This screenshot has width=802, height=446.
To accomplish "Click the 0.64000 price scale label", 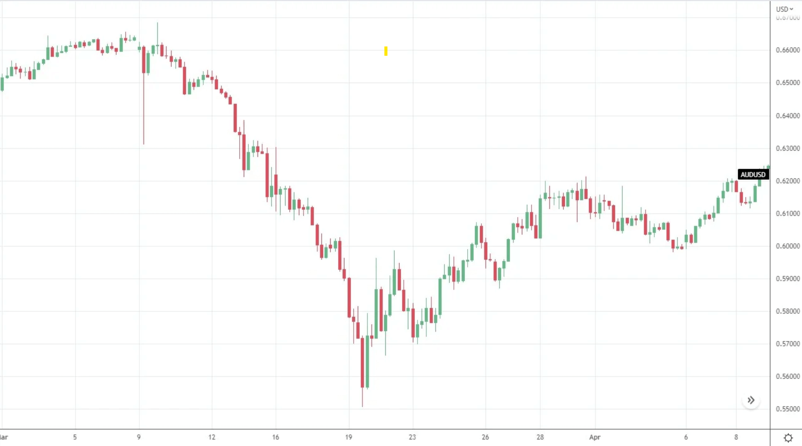I will [788, 116].
